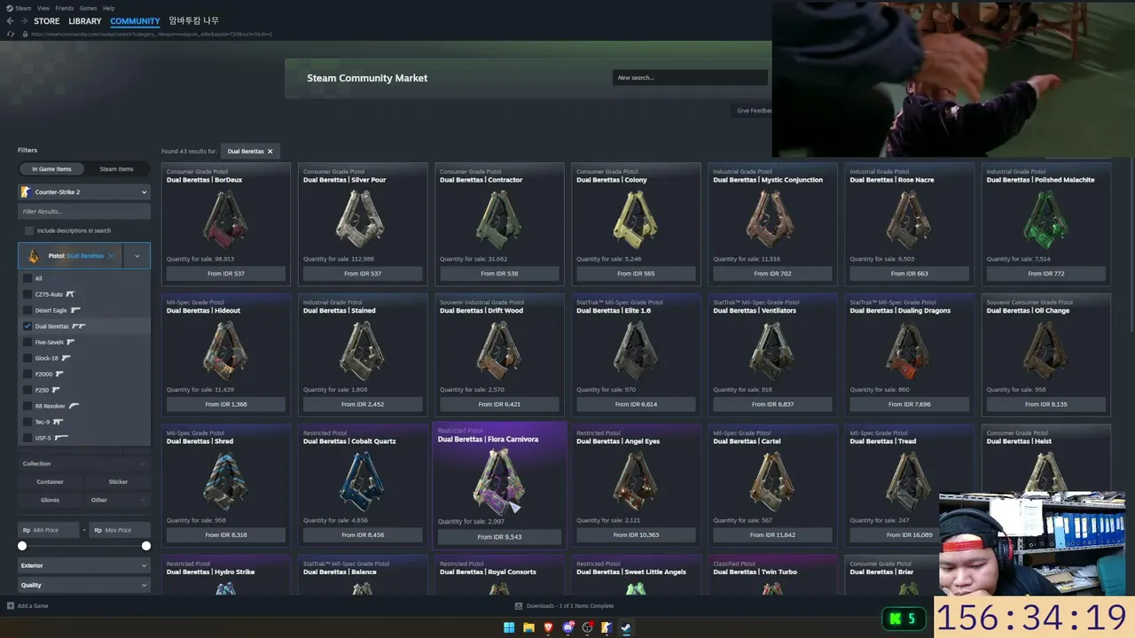Go to the STORE tab
Image resolution: width=1135 pixels, height=638 pixels.
[47, 21]
